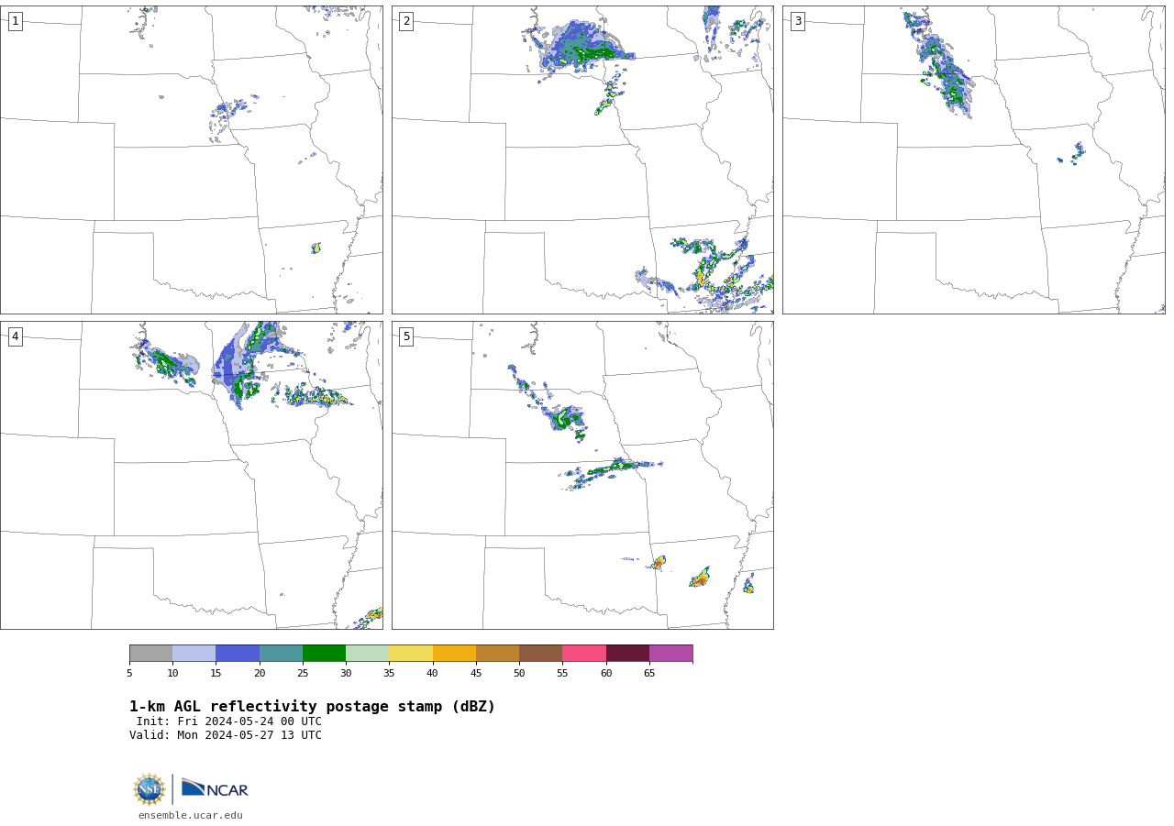Click the maroon 60-65 dBZ swatch

tap(627, 653)
